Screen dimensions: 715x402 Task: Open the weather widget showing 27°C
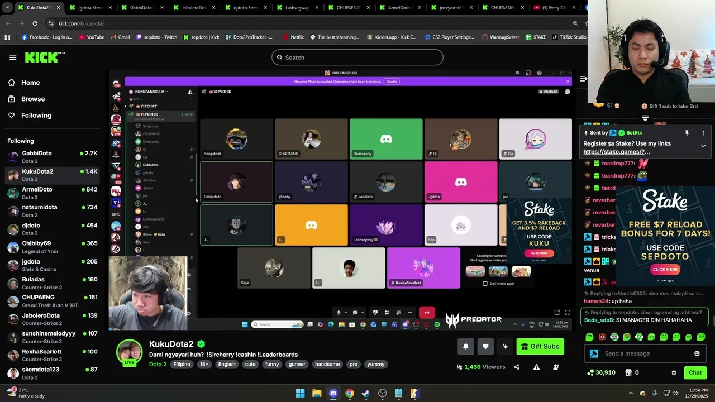point(25,393)
